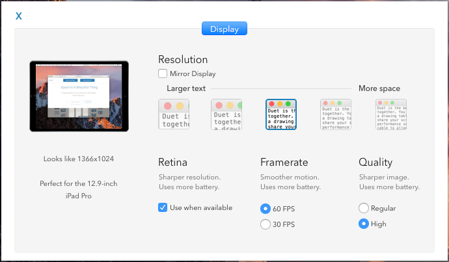Click the Larger text label
This screenshot has width=449, height=262.
[186, 88]
